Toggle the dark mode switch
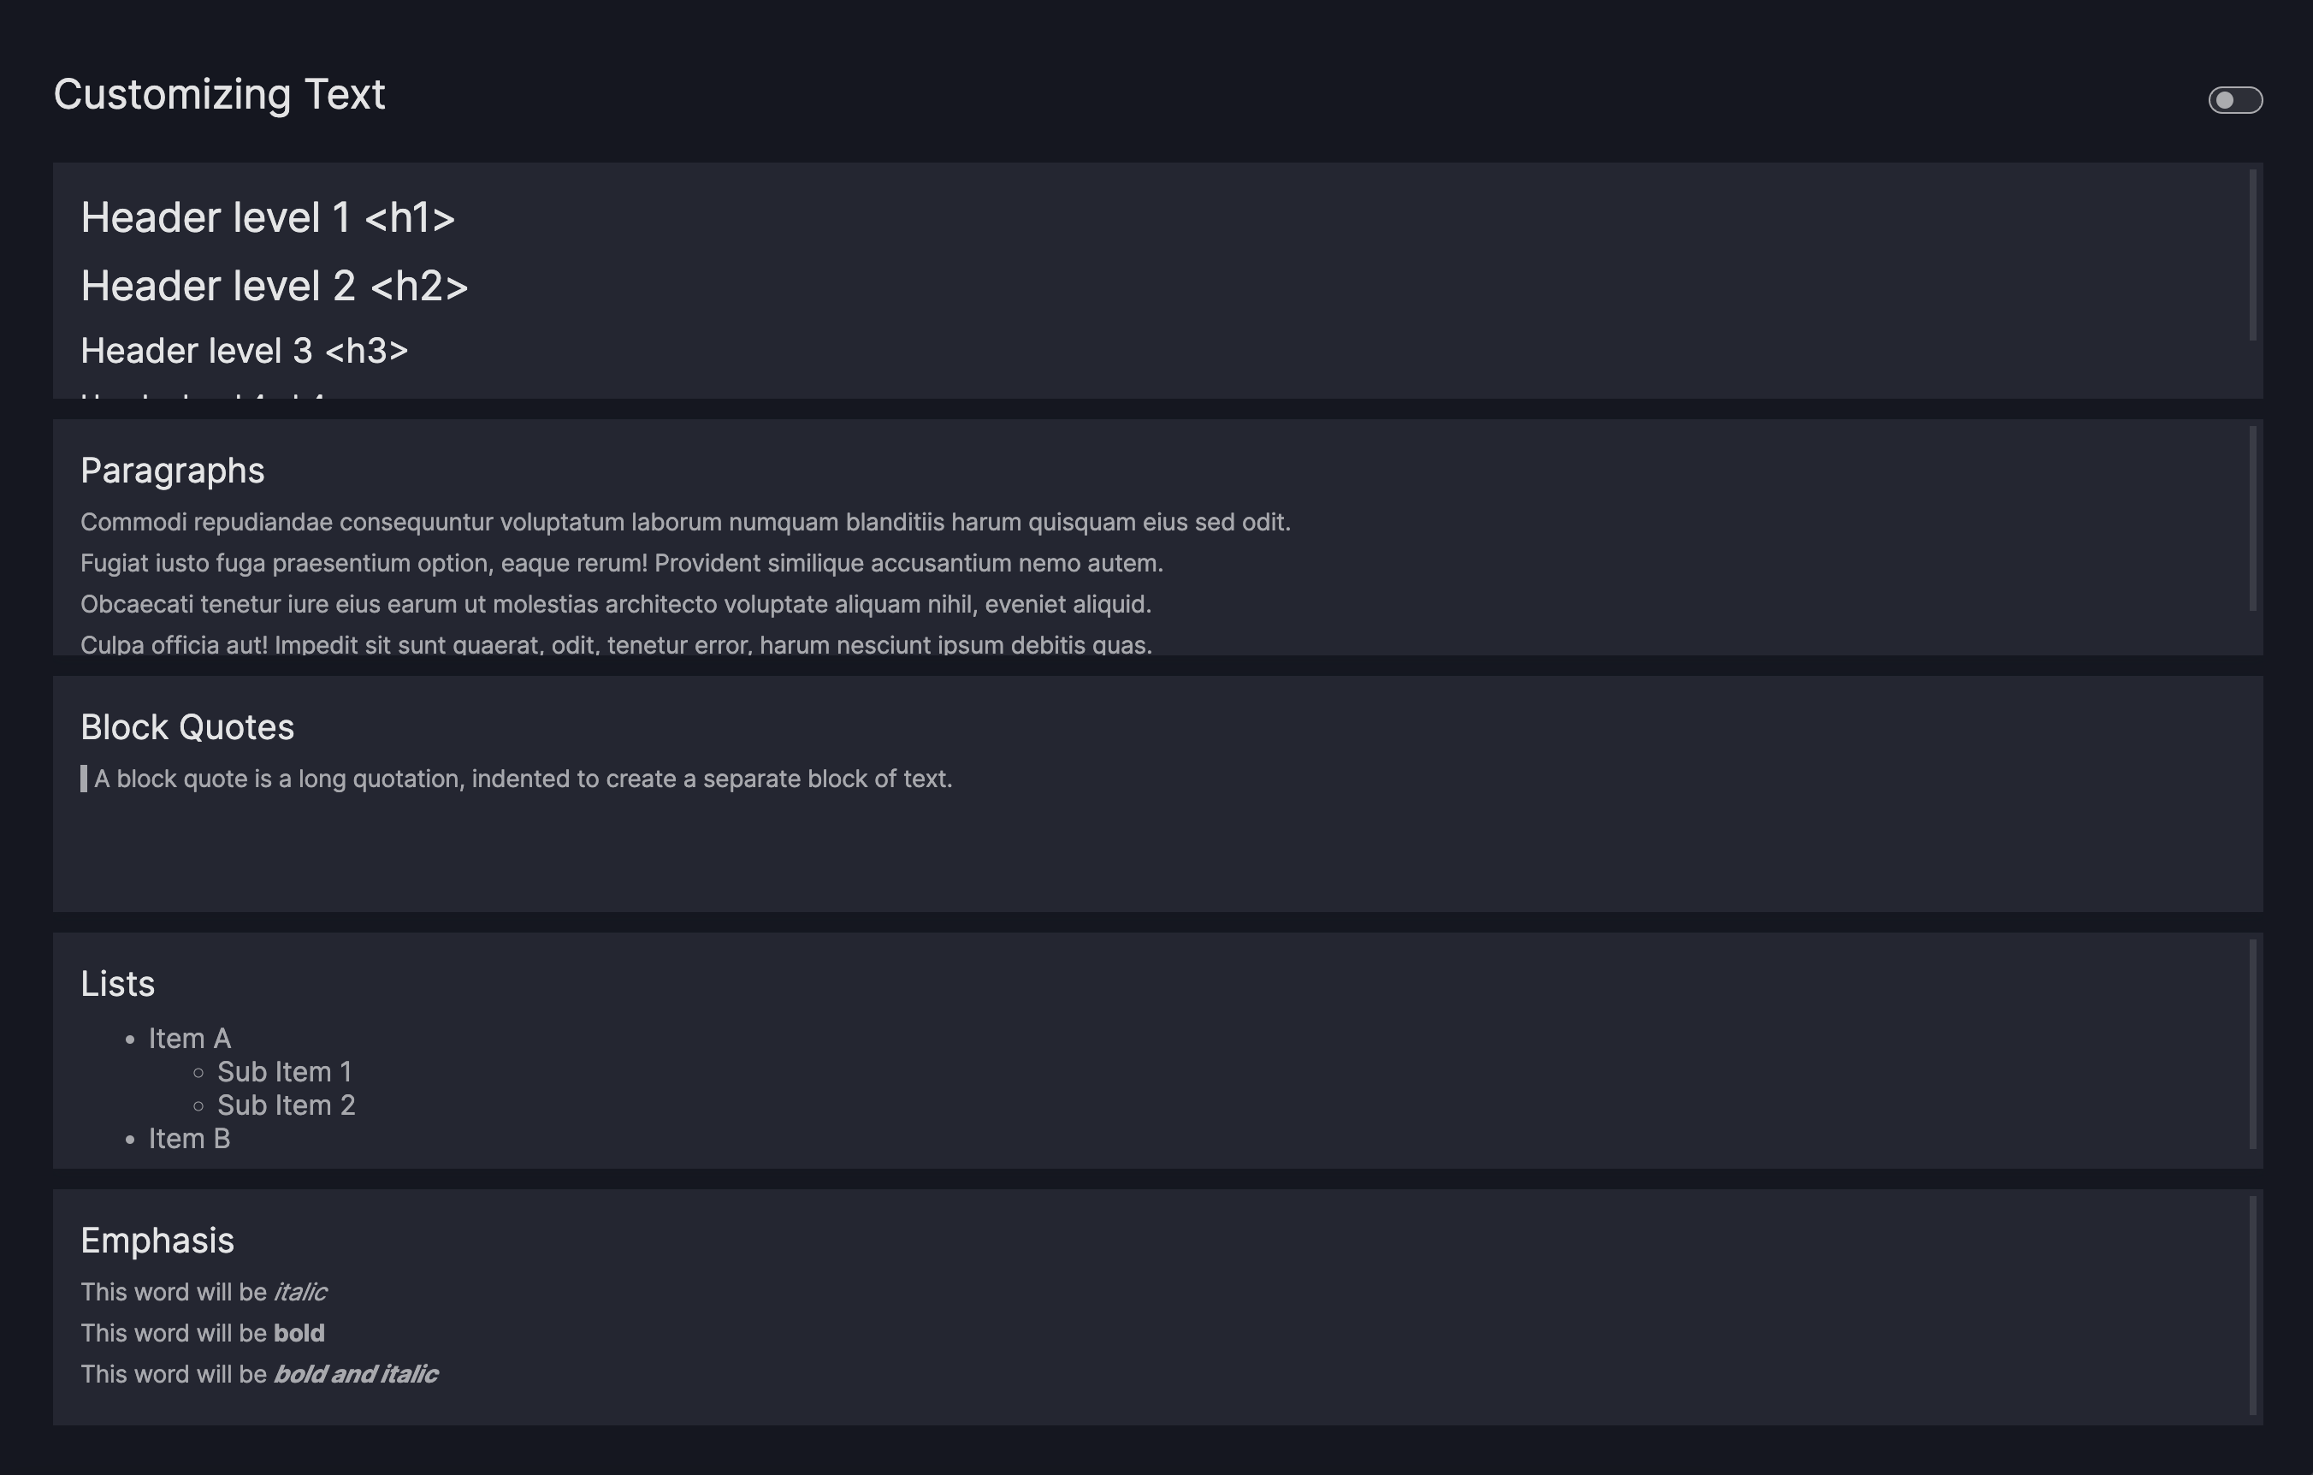This screenshot has height=1475, width=2313. click(x=2234, y=100)
